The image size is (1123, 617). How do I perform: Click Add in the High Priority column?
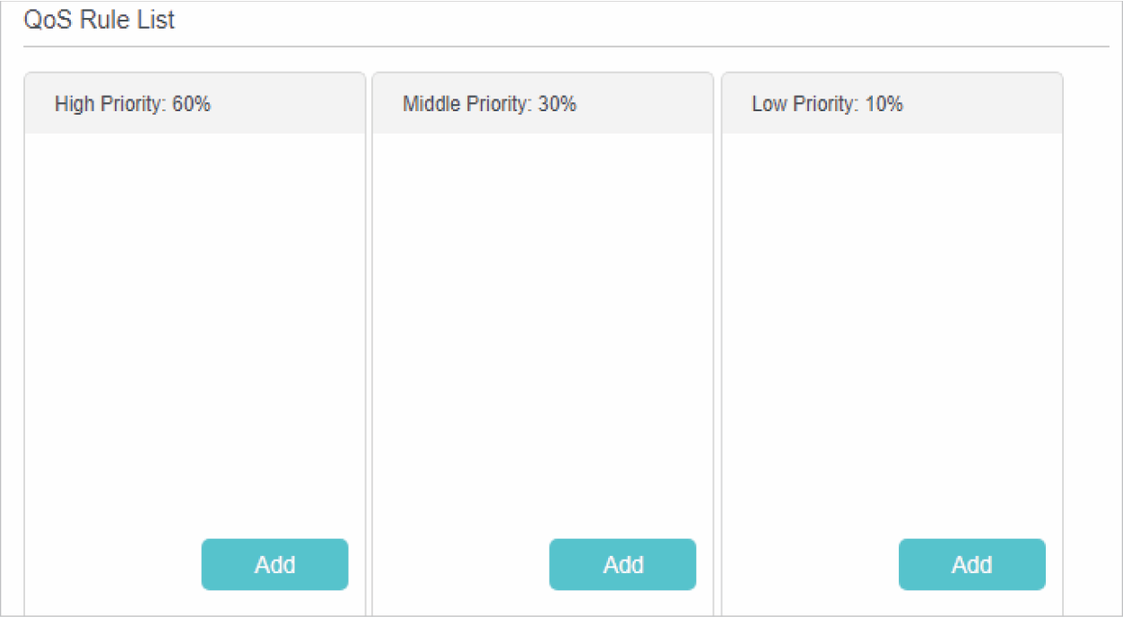click(x=274, y=564)
